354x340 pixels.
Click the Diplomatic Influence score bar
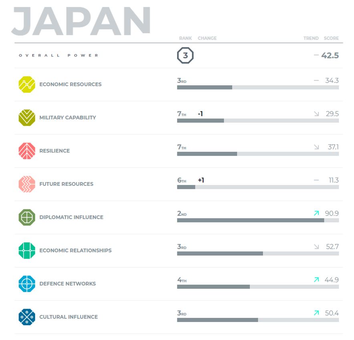click(x=257, y=220)
